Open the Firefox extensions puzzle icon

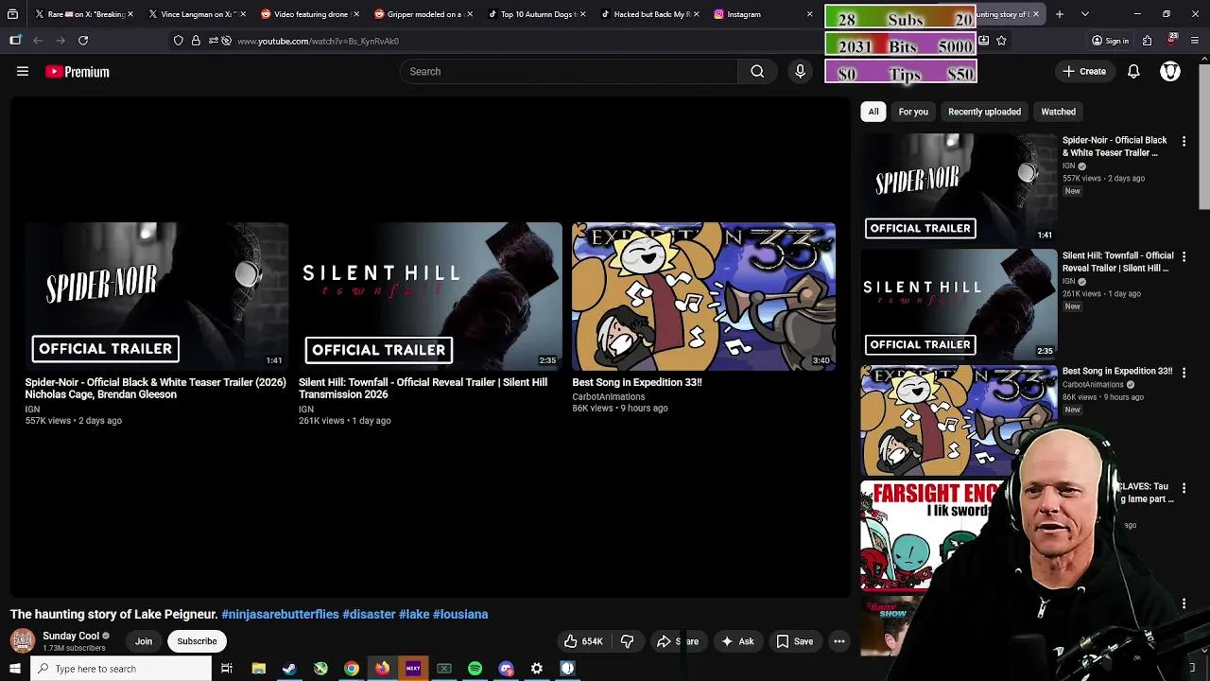click(1147, 41)
